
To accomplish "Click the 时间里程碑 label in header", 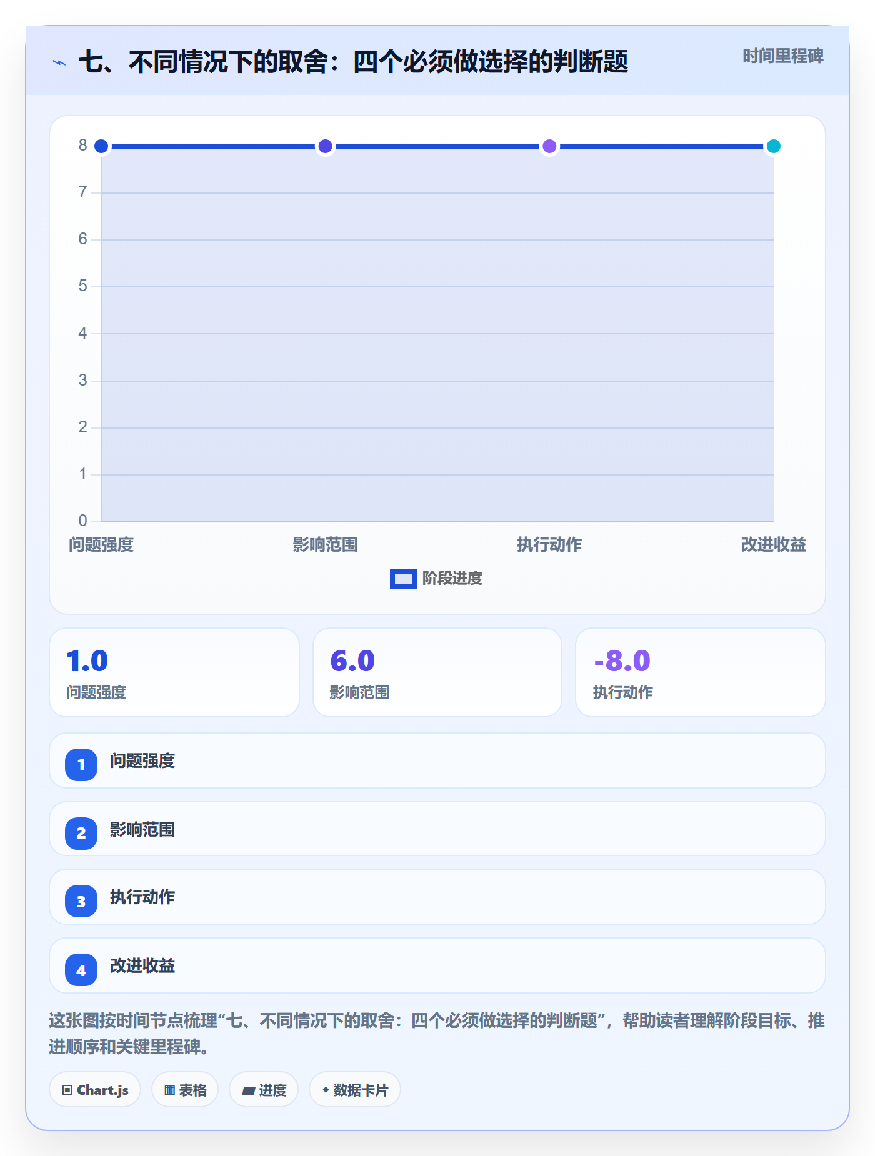I will (782, 56).
